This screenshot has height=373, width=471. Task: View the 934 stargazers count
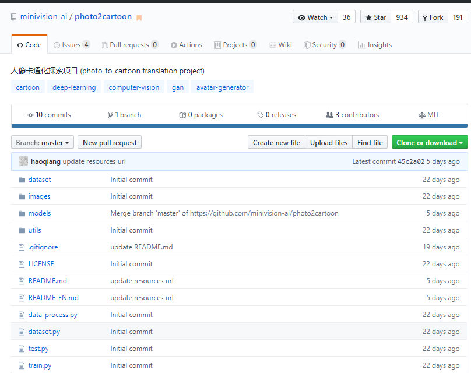[402, 17]
